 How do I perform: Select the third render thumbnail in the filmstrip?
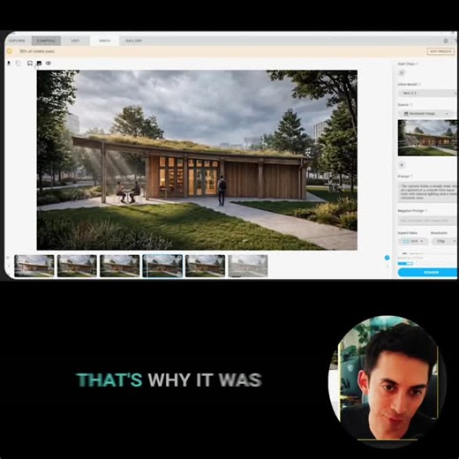click(x=120, y=266)
